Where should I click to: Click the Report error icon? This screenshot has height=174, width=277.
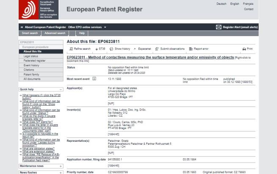(190, 49)
